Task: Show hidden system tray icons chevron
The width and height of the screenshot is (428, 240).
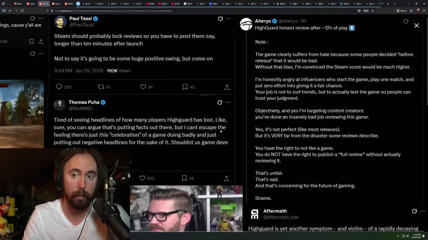Action: point(398,236)
